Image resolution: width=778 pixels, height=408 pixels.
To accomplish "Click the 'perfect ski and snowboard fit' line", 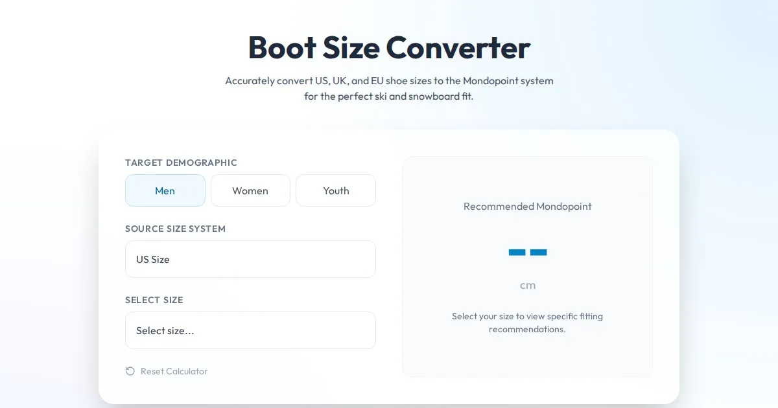I will point(389,96).
